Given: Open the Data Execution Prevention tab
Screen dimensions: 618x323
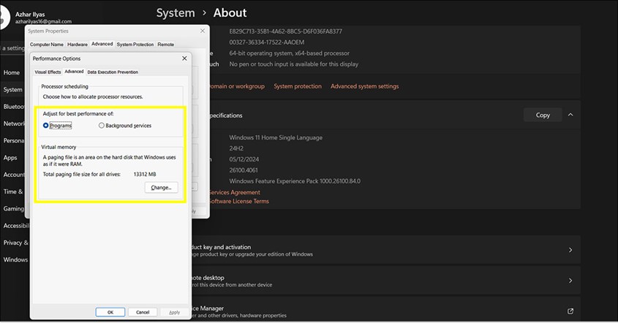Looking at the screenshot, I should click(x=113, y=72).
